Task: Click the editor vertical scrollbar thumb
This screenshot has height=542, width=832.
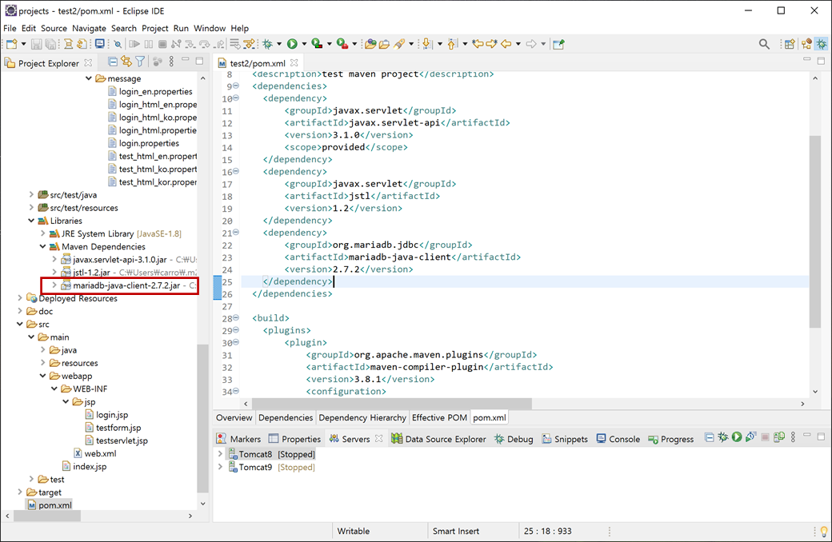Action: point(815,232)
